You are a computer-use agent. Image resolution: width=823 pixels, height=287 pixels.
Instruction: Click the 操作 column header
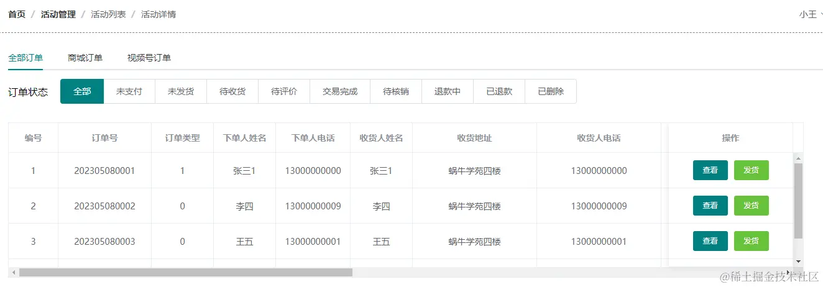731,138
